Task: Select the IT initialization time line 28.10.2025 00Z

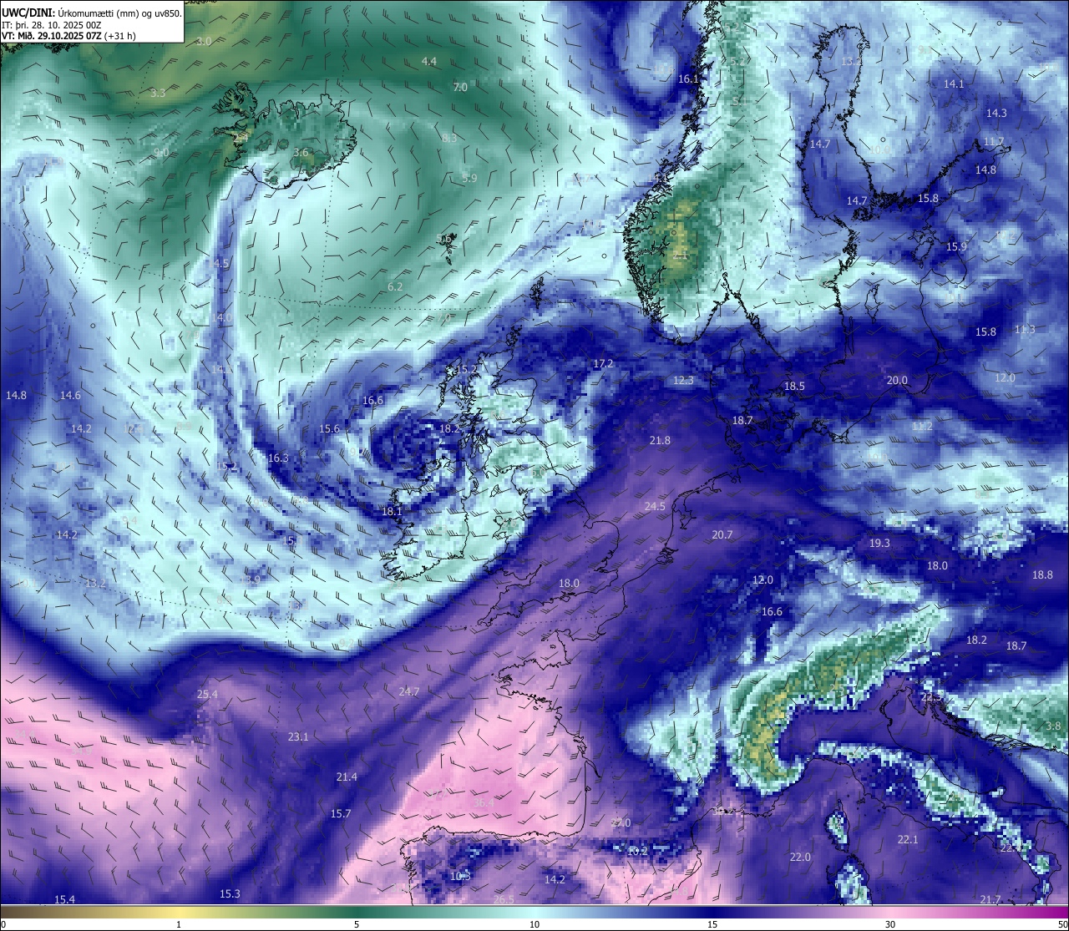Action: tap(52, 25)
